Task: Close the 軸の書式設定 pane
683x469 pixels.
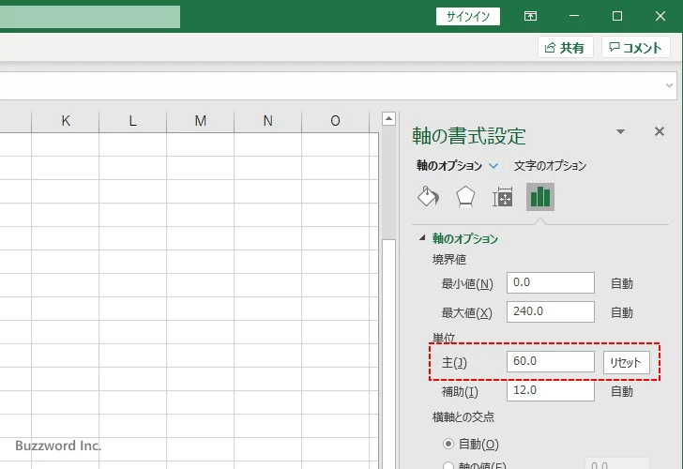Action: [659, 132]
